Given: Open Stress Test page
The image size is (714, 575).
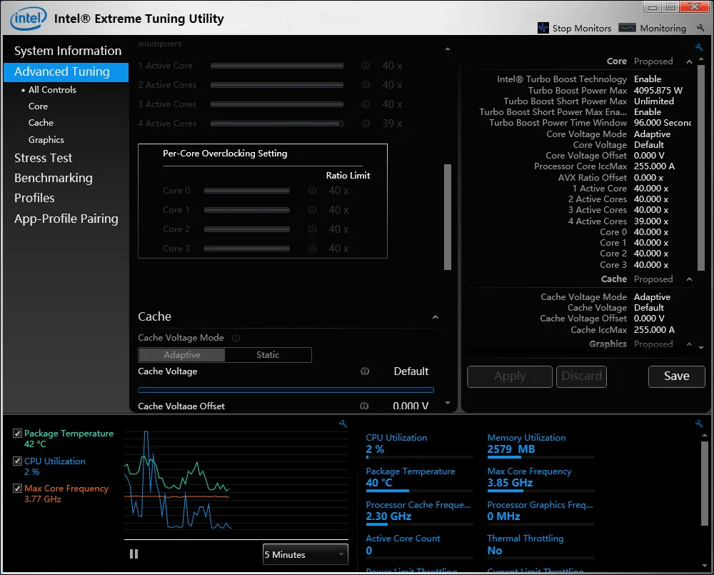Looking at the screenshot, I should pos(44,158).
